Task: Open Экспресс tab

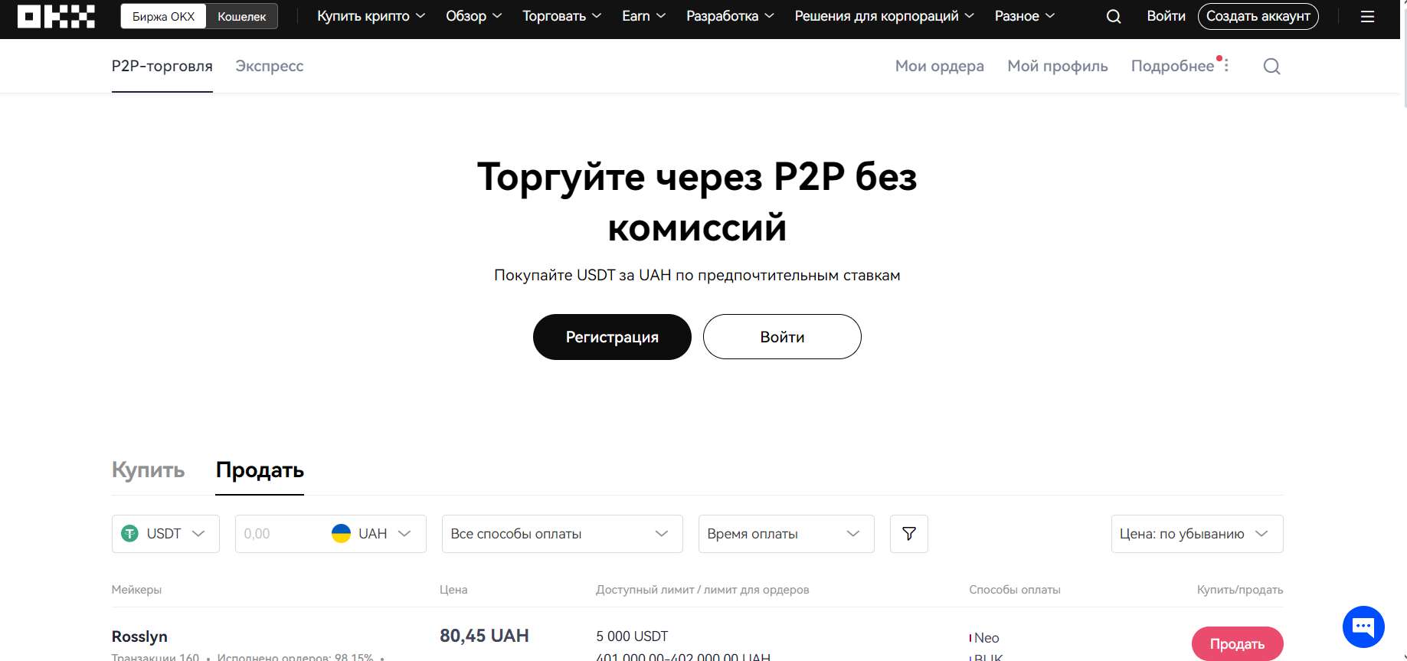Action: pyautogui.click(x=270, y=66)
